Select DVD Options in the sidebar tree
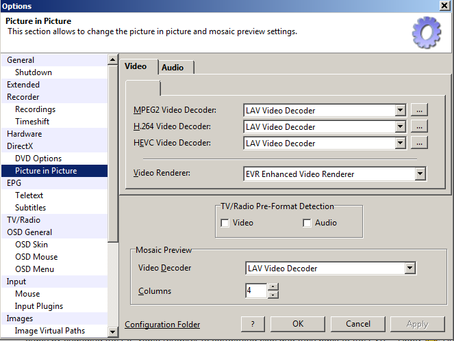This screenshot has height=341, width=454. 38,159
